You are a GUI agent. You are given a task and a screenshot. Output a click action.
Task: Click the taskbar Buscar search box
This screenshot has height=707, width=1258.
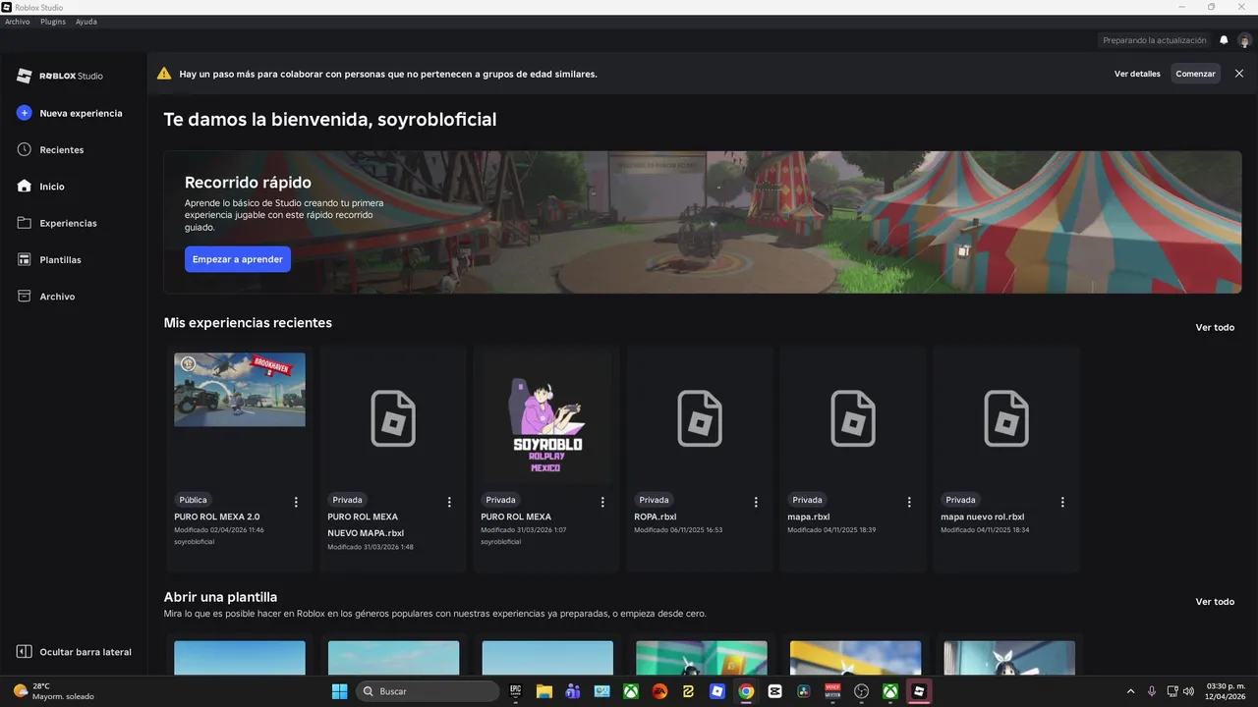(428, 691)
